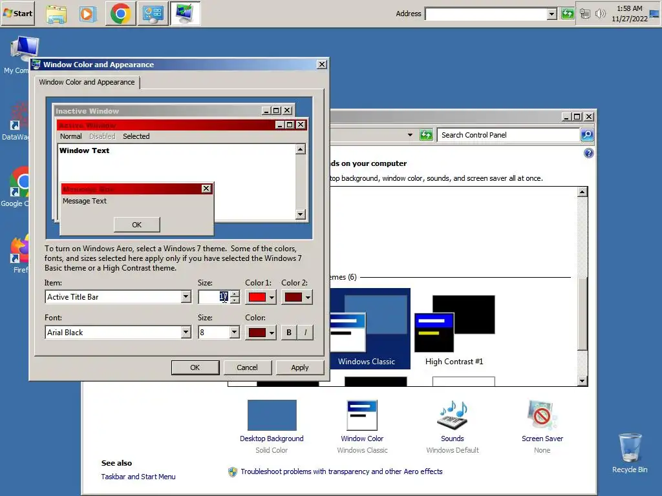The height and width of the screenshot is (496, 662).
Task: Open Windows Media Player taskbar icon
Action: click(x=87, y=14)
